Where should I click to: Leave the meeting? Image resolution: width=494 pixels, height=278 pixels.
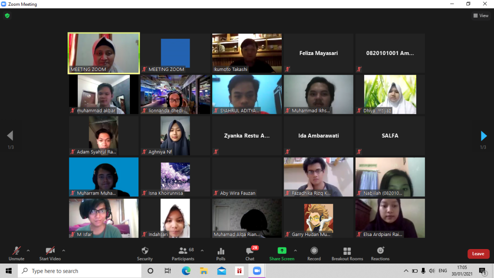coord(478,253)
